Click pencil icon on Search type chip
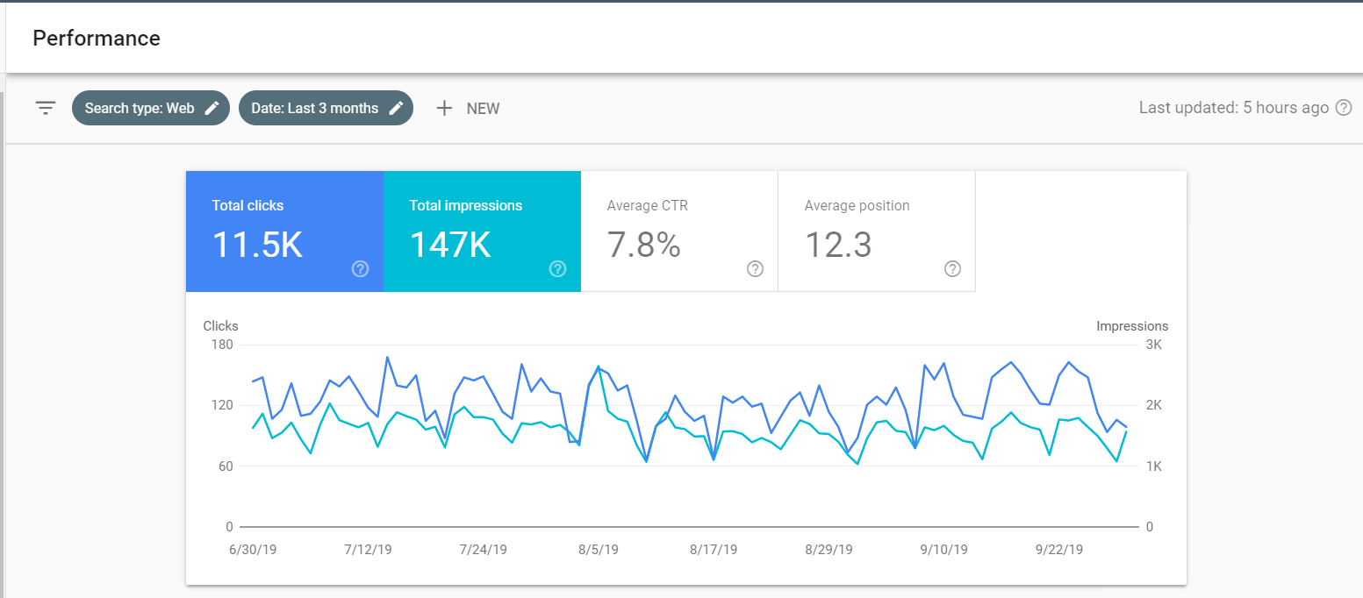Image resolution: width=1363 pixels, height=598 pixels. pos(212,109)
